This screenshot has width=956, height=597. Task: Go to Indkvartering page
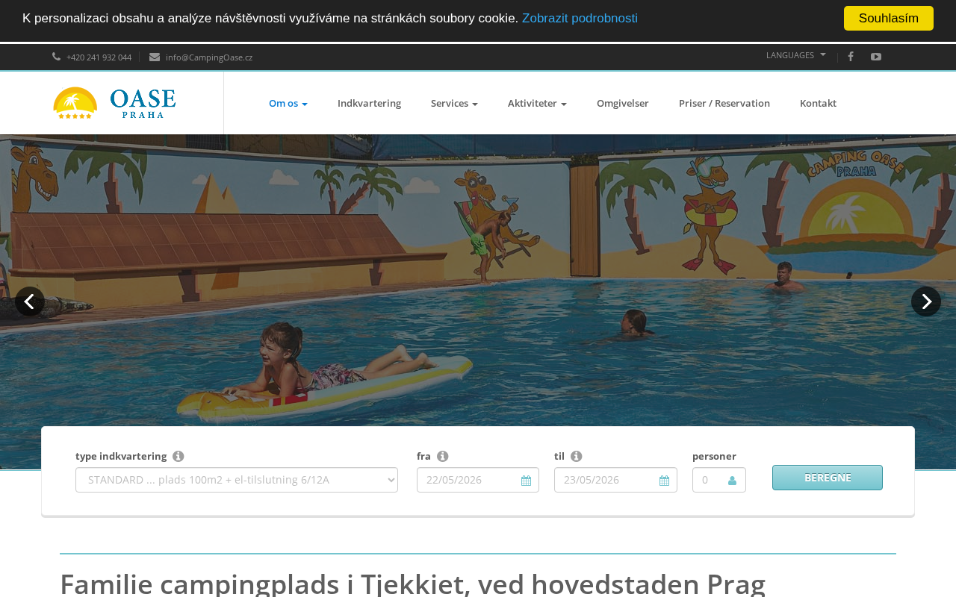click(x=369, y=103)
